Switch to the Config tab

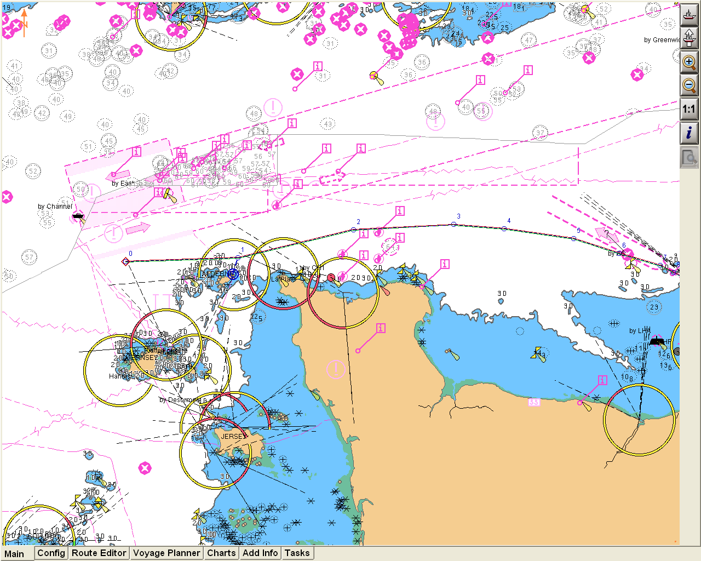51,553
